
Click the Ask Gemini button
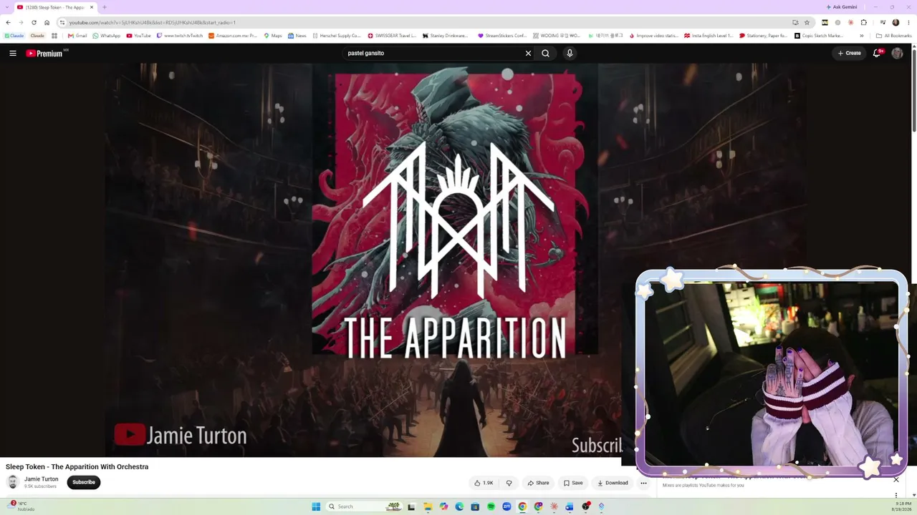pos(842,7)
